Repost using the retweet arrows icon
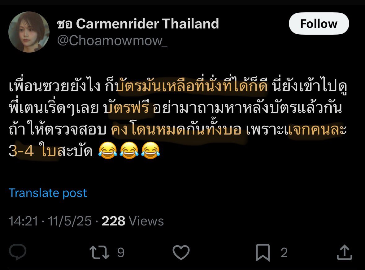365x270 pixels. [99, 252]
